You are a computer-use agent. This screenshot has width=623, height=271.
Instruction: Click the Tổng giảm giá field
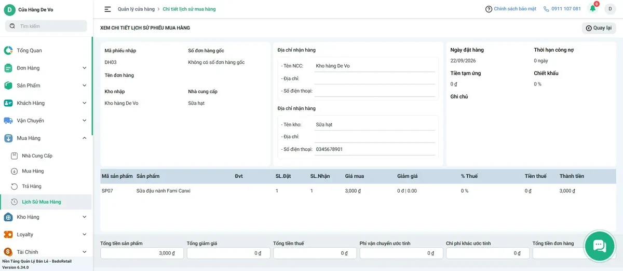click(228, 253)
